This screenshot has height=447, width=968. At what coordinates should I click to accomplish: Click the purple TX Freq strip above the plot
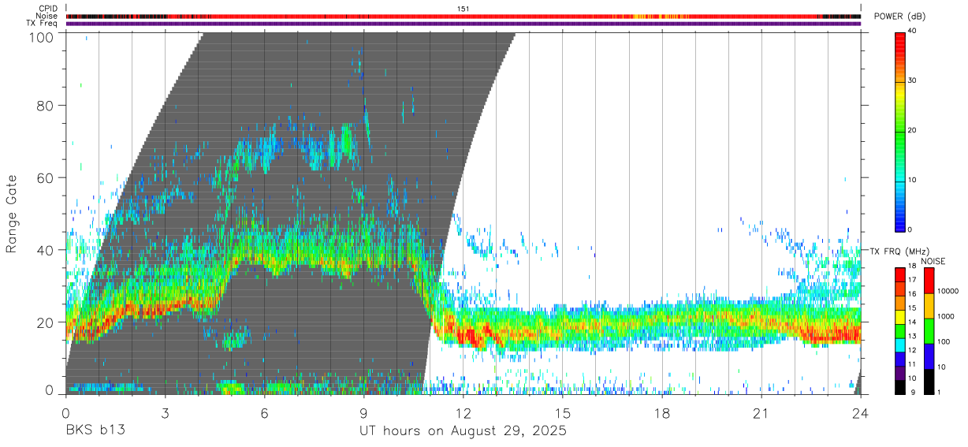click(x=464, y=24)
